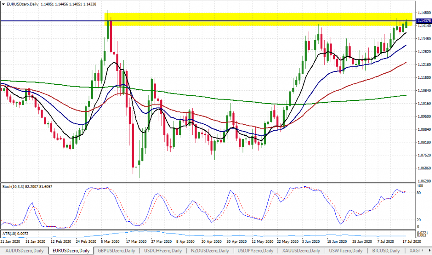Click the 24 Feb 2020 date marker
432x255 pixels.
click(86, 242)
